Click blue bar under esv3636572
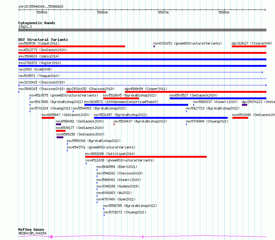 pyautogui.click(x=136, y=105)
